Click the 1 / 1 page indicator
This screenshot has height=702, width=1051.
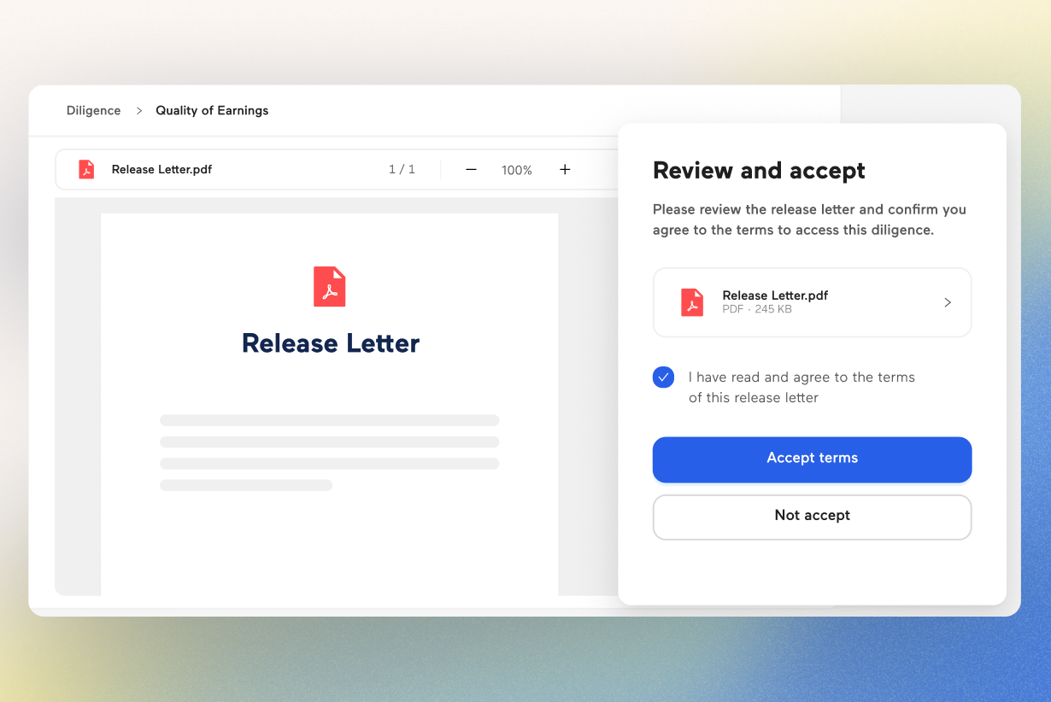pos(402,169)
